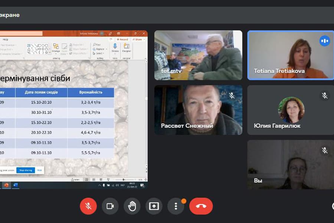The height and width of the screenshot is (223, 334).
Task: Select the tet.mtv participant video tile
Action: point(198,55)
